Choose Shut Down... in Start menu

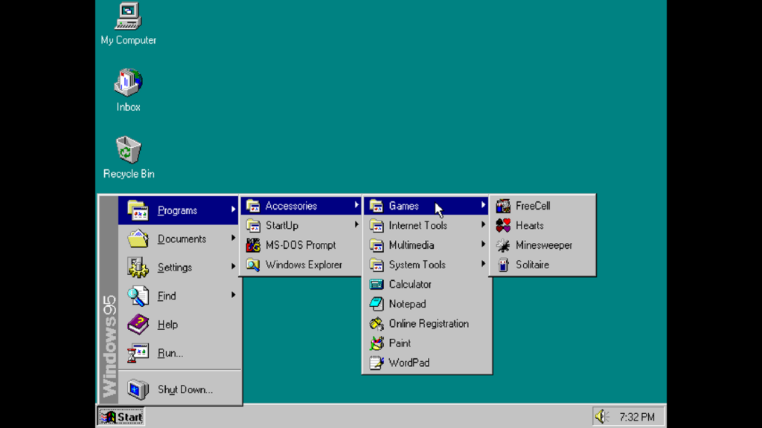(179, 389)
